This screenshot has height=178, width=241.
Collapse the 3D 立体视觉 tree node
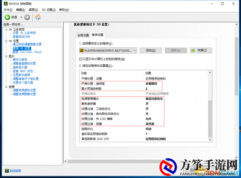click(6, 29)
